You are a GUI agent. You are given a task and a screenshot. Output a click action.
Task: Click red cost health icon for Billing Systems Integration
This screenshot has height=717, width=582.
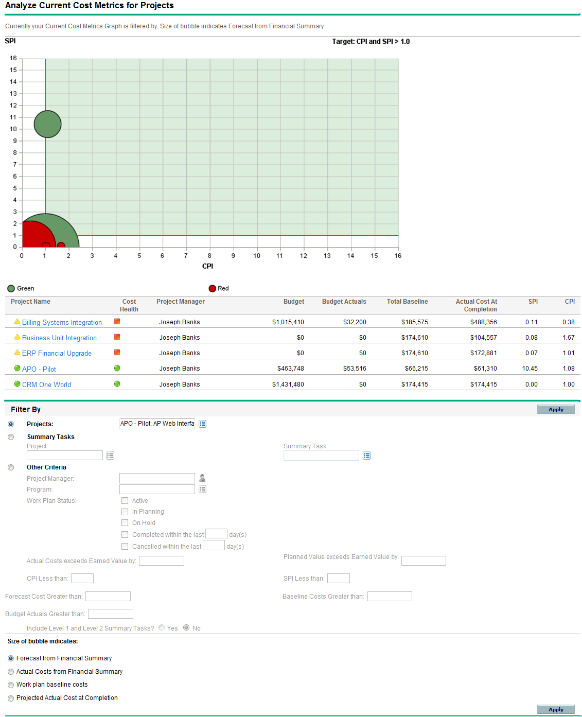pyautogui.click(x=117, y=322)
